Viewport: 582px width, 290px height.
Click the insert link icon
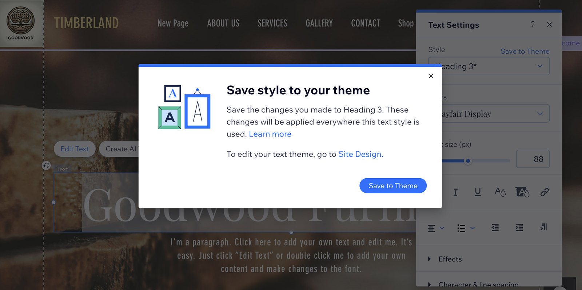545,192
